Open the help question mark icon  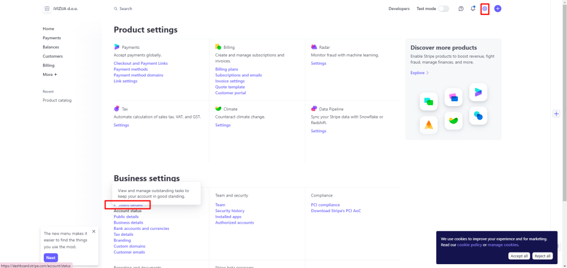[461, 9]
